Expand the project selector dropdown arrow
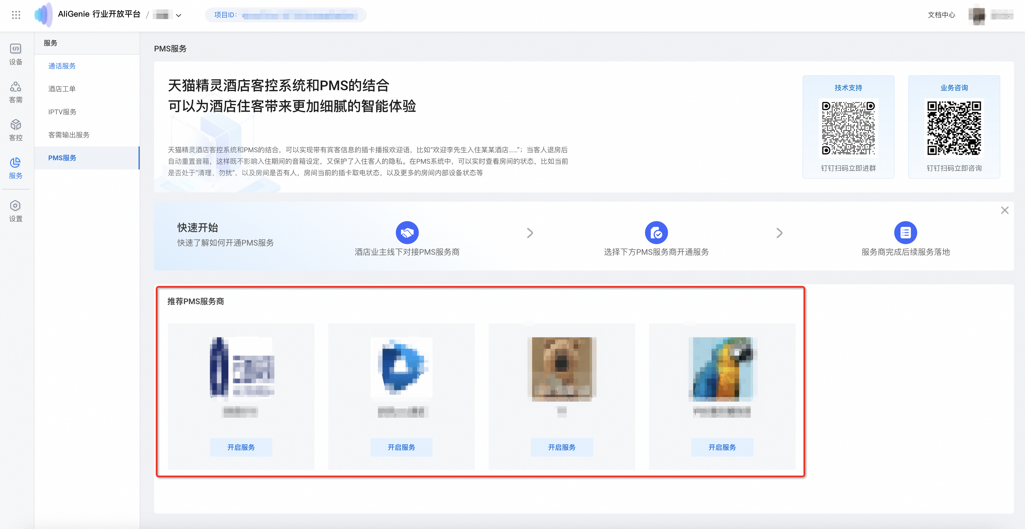This screenshot has height=529, width=1025. pos(179,16)
